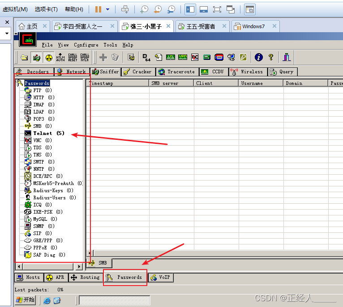Open the 虚拟机(M) menu
The image size is (343, 307).
pos(15,9)
